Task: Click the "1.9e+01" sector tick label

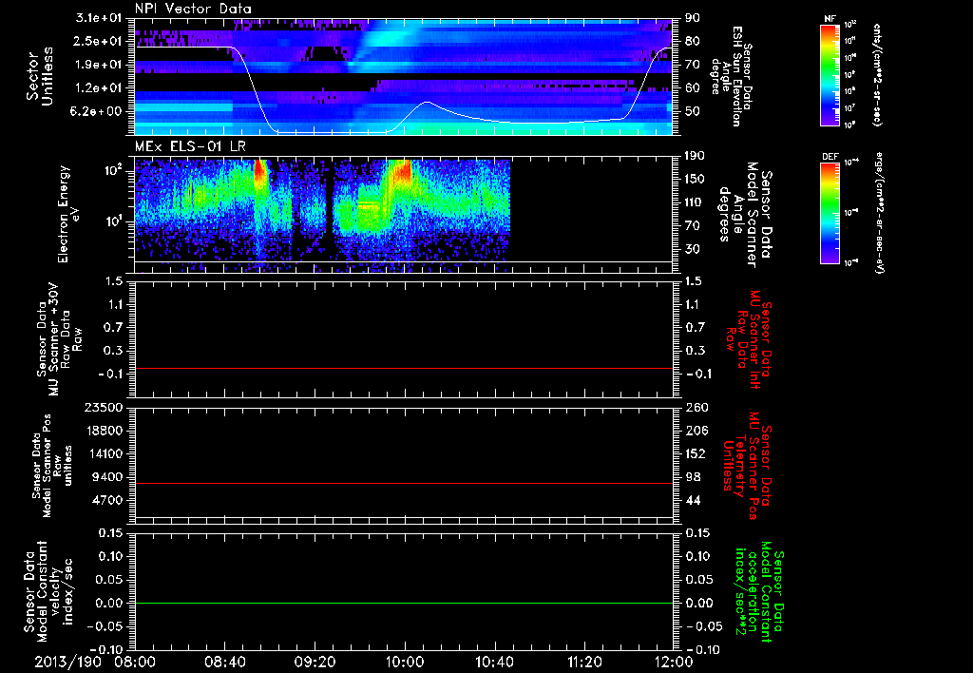Action: tap(98, 65)
